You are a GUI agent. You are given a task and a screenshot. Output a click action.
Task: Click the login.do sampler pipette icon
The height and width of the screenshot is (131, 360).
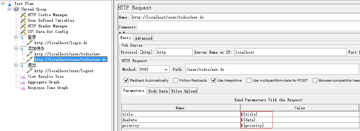[30, 43]
